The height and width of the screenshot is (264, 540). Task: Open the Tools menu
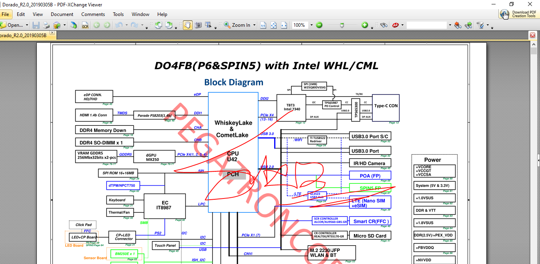118,14
